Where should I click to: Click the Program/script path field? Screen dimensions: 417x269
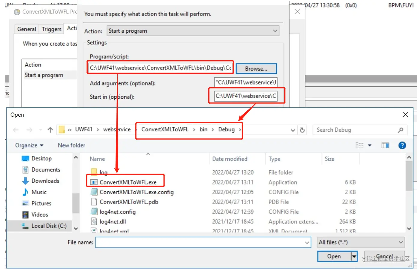tap(161, 68)
